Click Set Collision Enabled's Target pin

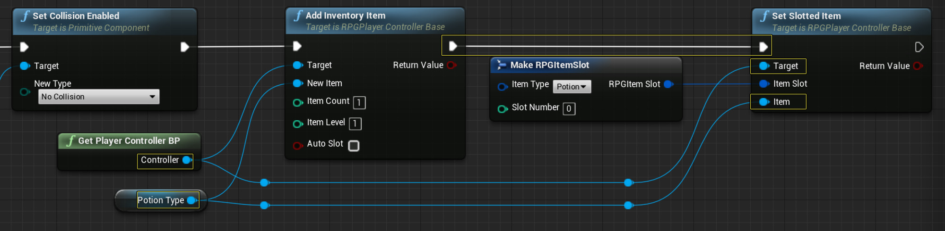pos(25,66)
